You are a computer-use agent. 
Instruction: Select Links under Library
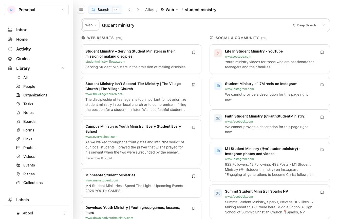(41, 139)
